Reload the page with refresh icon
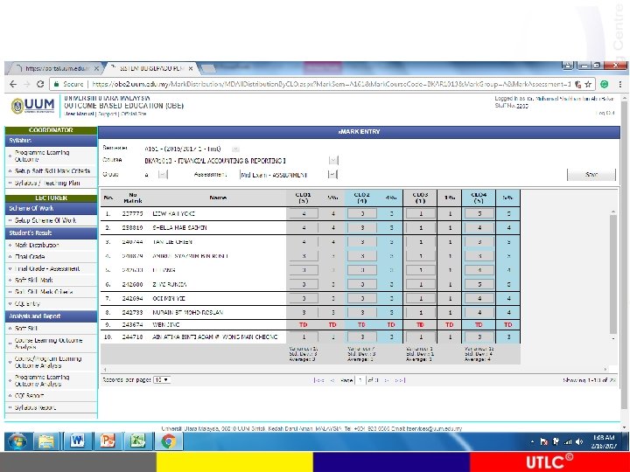The width and height of the screenshot is (630, 472). [39, 84]
